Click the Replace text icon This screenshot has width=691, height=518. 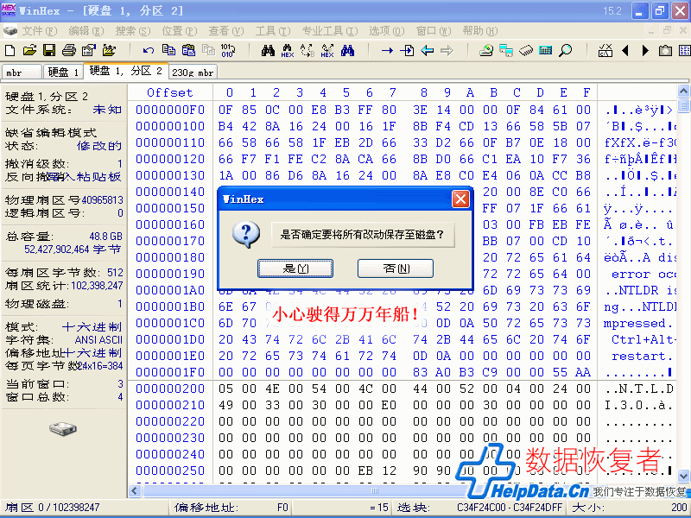pos(307,51)
